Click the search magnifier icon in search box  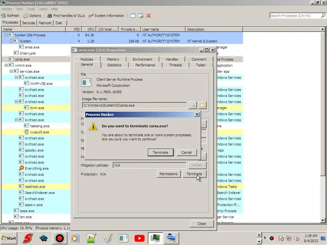[x=323, y=16]
